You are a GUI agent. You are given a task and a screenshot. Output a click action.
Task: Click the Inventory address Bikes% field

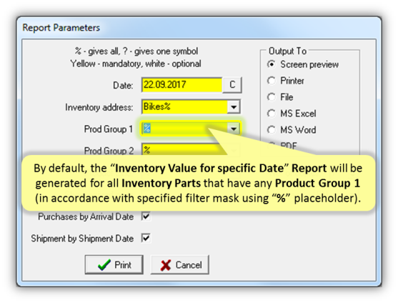(184, 107)
